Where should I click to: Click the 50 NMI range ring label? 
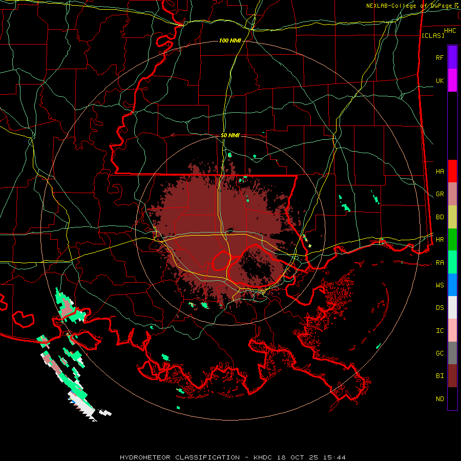point(230,135)
